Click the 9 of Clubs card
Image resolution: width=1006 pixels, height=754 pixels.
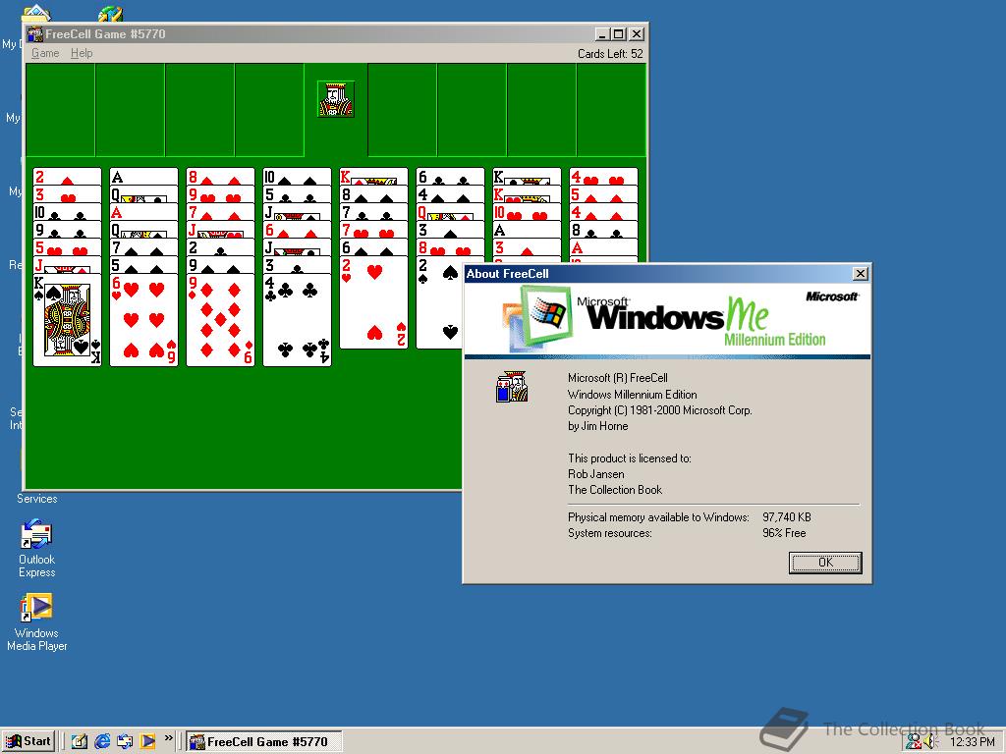[x=67, y=230]
